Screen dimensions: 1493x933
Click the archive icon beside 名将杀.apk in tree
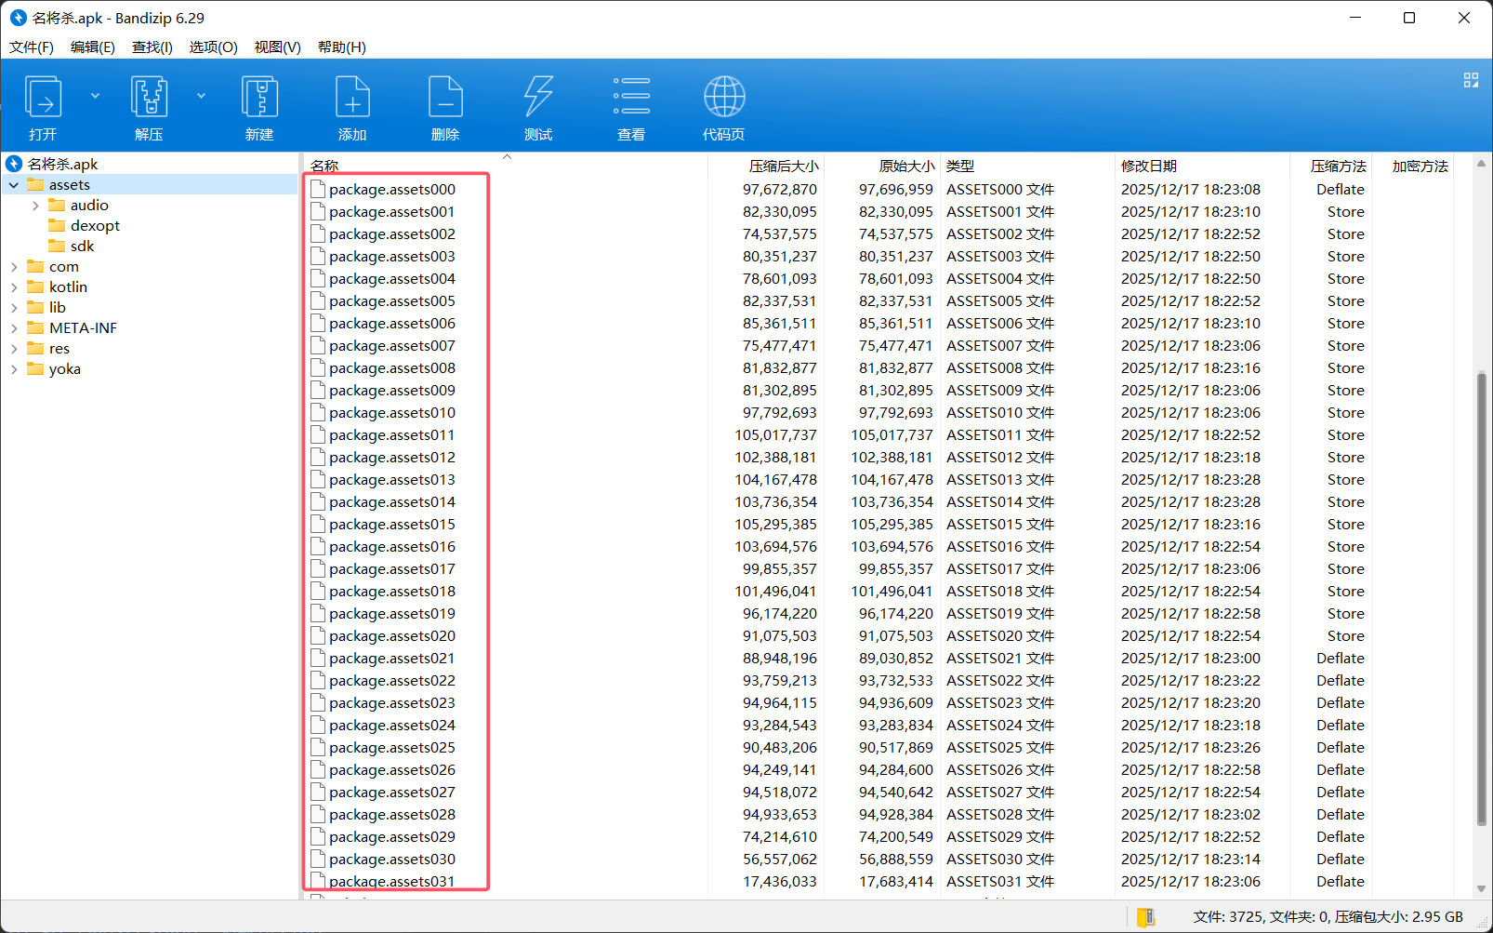pyautogui.click(x=14, y=164)
